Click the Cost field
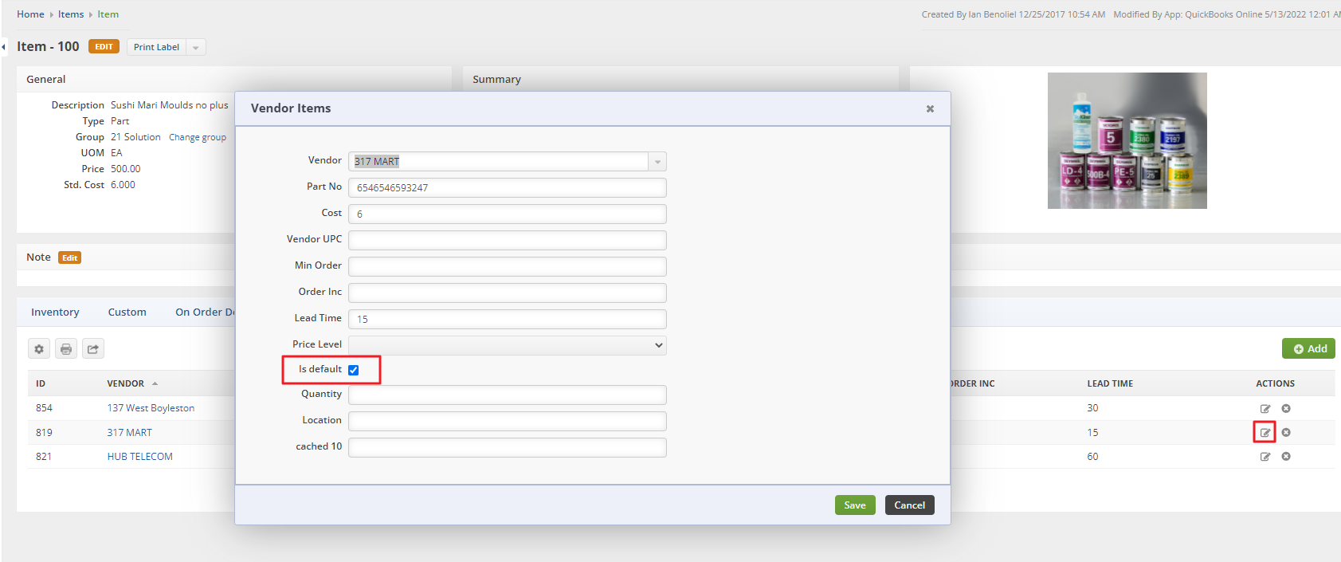 (508, 214)
